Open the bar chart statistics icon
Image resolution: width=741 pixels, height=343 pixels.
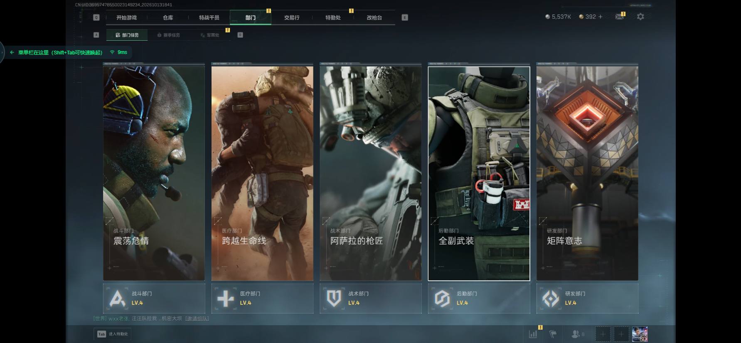(533, 334)
